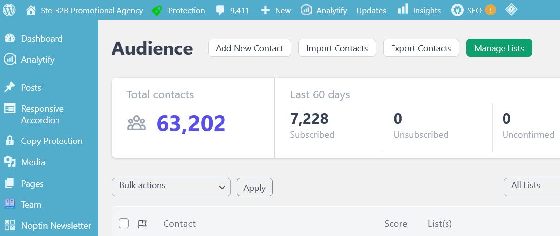Screen dimensions: 560x236
Task: Open the New content menu
Action: coord(276,10)
